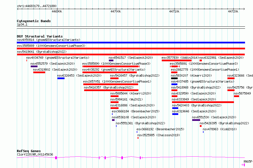
Task: Select the long nsv6333849 Sedlazeck2020 red bar
Action: pos(203,102)
